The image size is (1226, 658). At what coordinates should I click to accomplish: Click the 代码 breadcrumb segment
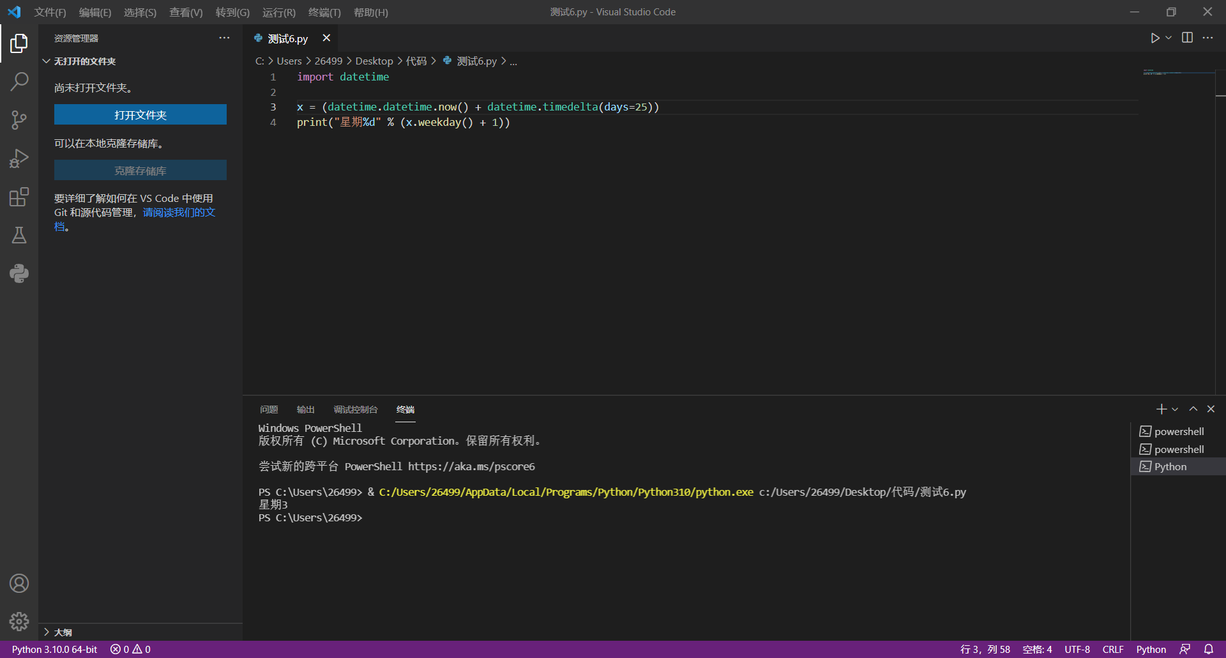click(x=416, y=61)
